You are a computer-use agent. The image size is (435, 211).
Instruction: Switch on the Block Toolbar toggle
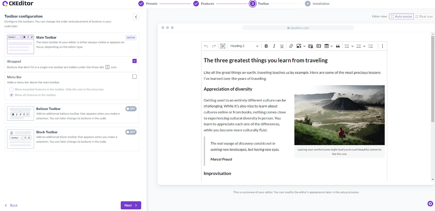pyautogui.click(x=131, y=132)
